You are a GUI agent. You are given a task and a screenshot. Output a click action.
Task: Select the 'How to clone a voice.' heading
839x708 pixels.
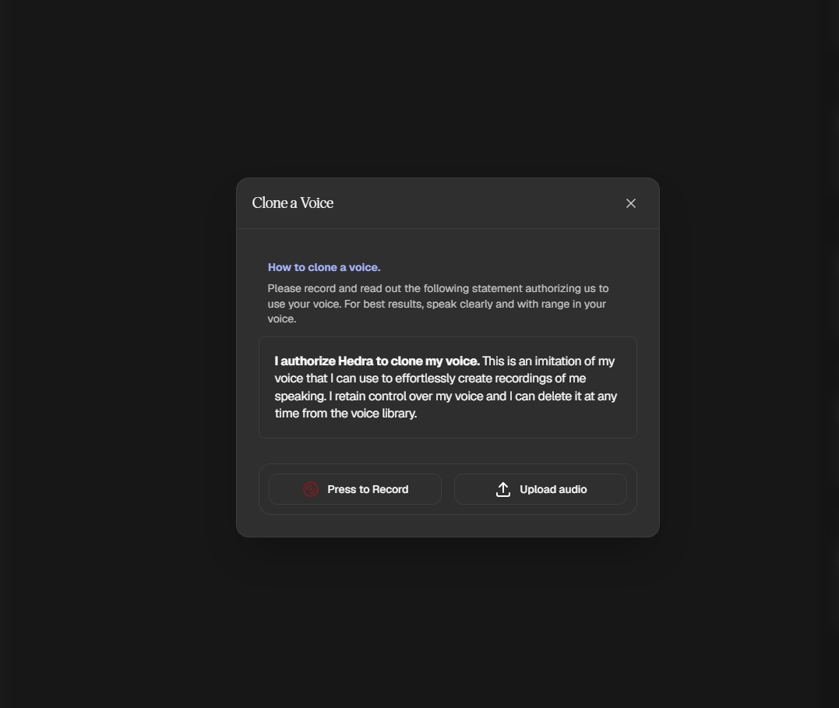(324, 267)
